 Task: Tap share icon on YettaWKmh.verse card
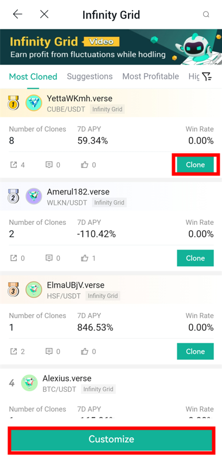coord(14,165)
